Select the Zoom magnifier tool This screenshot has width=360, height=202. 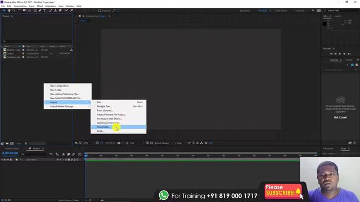[x=14, y=11]
